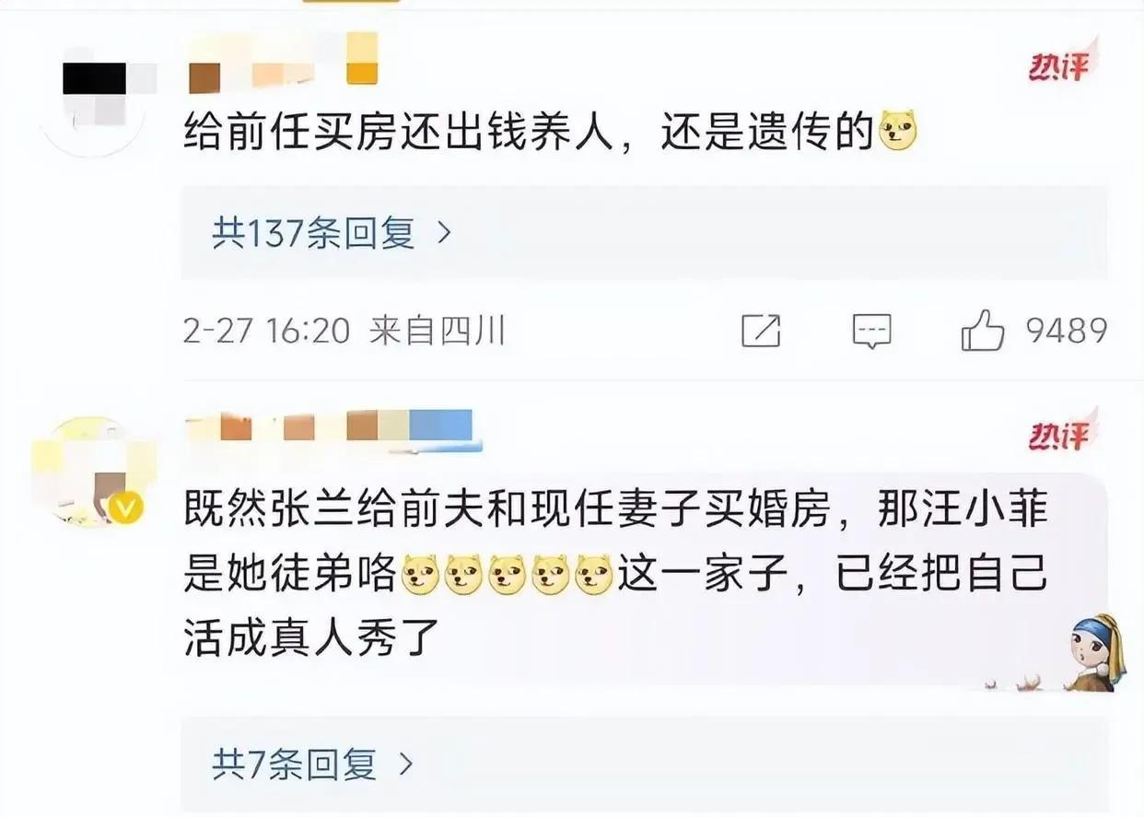Click the row of doge emojis after 是她徒弟咯
This screenshot has height=817, width=1144.
[507, 577]
